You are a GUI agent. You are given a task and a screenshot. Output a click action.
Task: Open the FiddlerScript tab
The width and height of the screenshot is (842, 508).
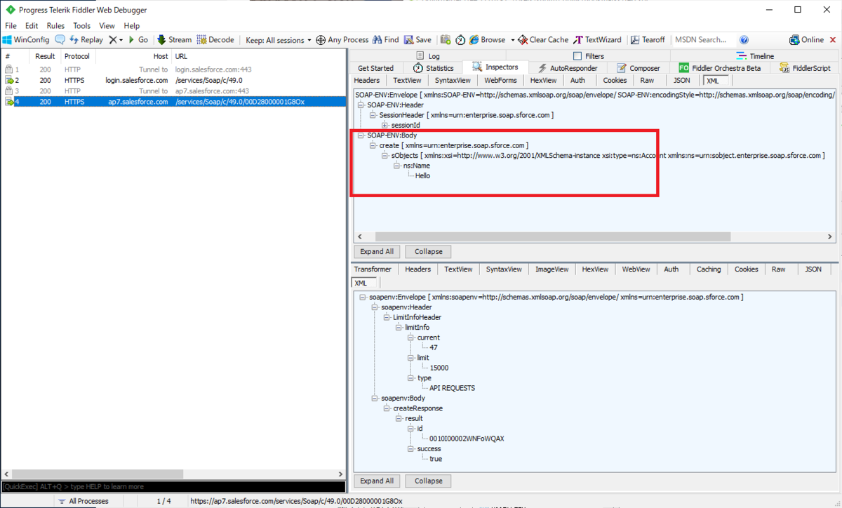coord(806,68)
